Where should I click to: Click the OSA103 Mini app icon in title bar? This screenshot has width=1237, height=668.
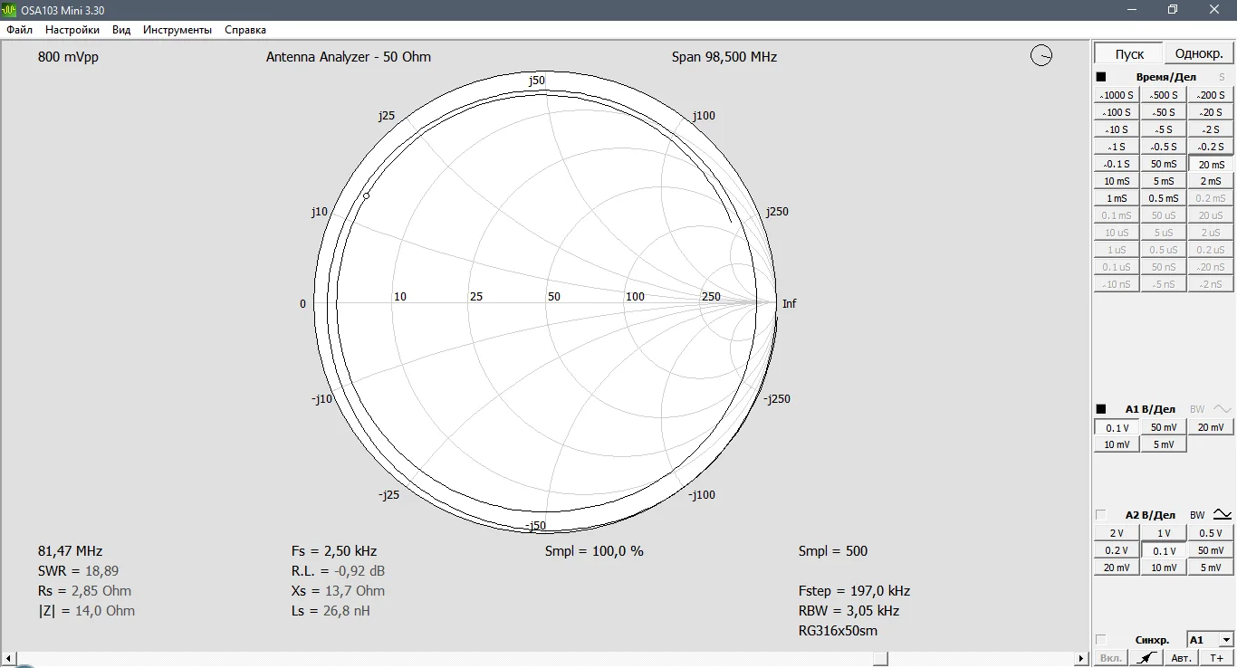pyautogui.click(x=10, y=9)
